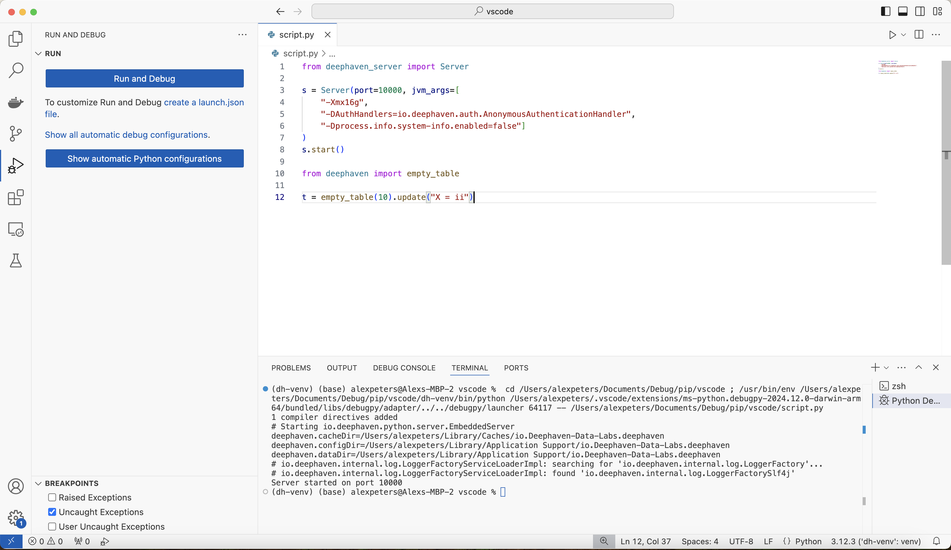Enable User Uncaught Exceptions breakpoint

point(52,527)
